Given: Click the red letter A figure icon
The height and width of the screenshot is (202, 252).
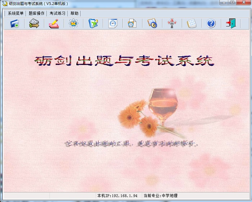Looking at the screenshot, I should (172, 24).
